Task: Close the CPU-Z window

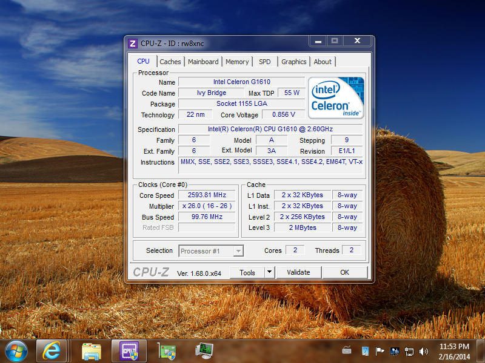Action: 357,41
